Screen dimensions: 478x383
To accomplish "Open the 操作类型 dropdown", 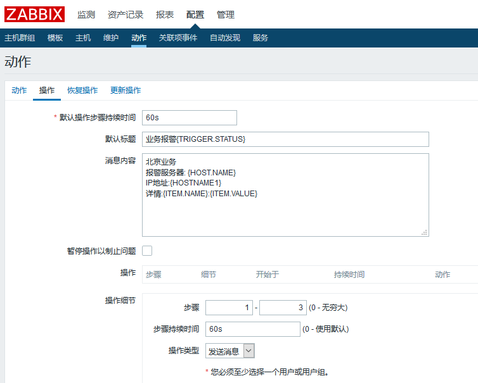I will coord(230,351).
